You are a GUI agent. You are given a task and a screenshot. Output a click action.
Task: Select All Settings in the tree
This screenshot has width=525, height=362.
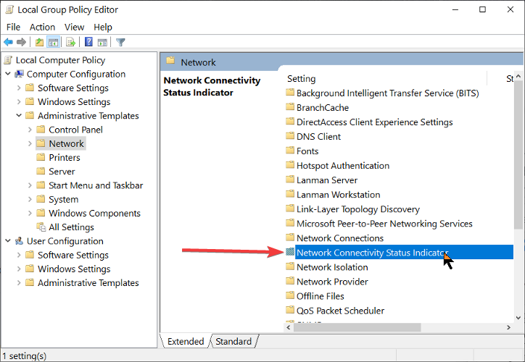pyautogui.click(x=71, y=227)
